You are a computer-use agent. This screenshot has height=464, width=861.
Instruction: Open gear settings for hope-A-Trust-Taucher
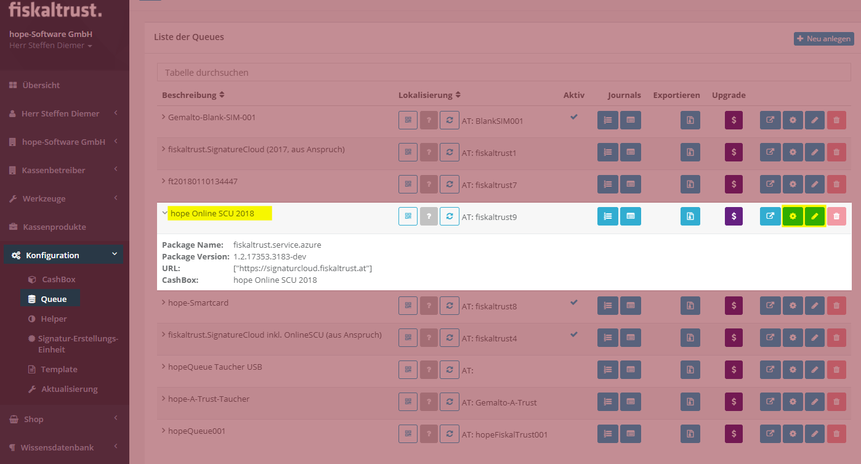pos(793,402)
